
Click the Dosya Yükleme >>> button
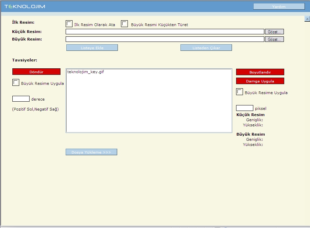pos(91,152)
